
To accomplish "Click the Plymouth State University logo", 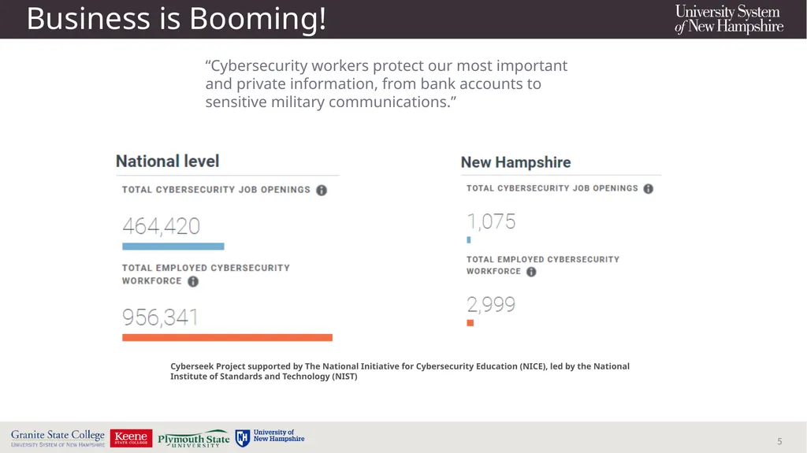I will pos(194,439).
